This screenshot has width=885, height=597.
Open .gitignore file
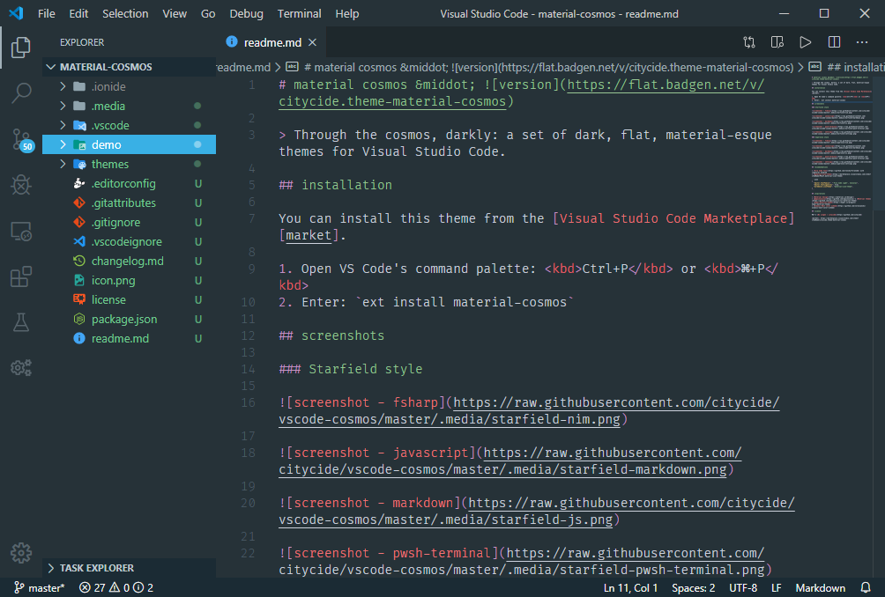pyautogui.click(x=130, y=222)
